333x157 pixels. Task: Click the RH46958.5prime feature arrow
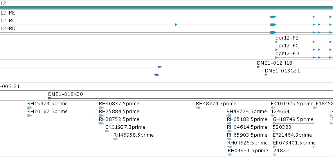coord(115,139)
